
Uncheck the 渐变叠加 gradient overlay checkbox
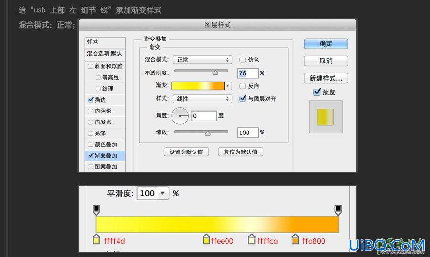pos(91,155)
